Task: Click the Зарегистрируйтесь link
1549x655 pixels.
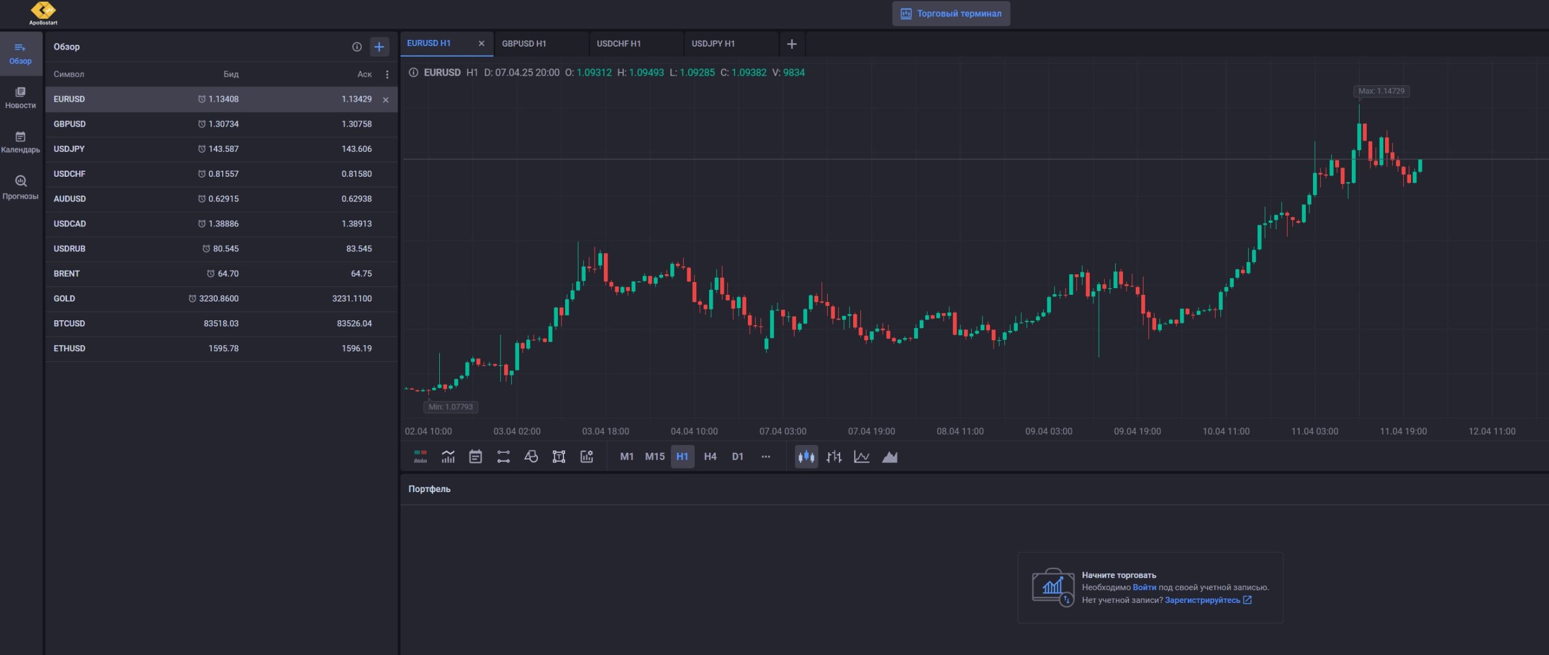Action: tap(1202, 600)
